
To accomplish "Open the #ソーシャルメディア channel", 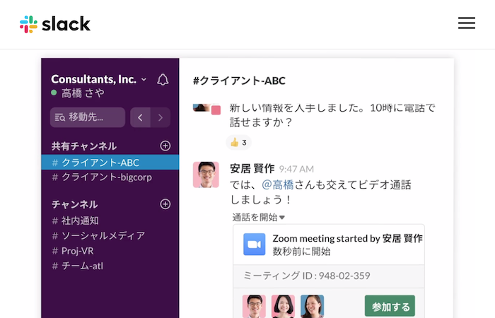I will point(110,235).
